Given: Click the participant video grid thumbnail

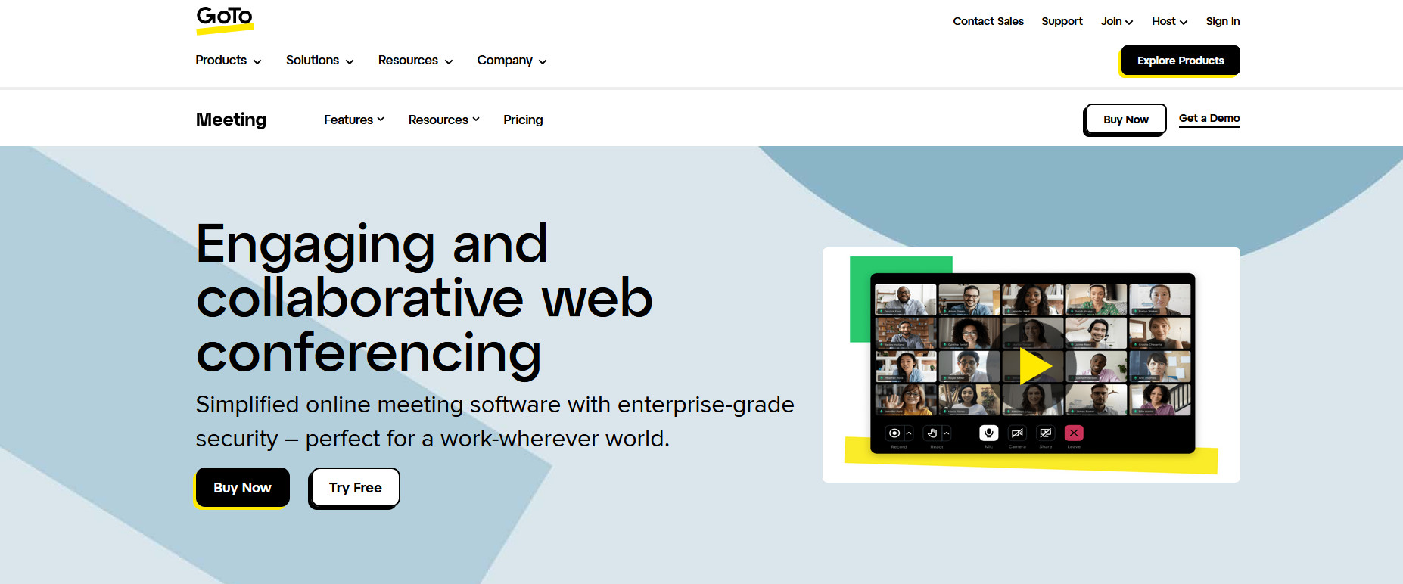Looking at the screenshot, I should pyautogui.click(x=1032, y=349).
